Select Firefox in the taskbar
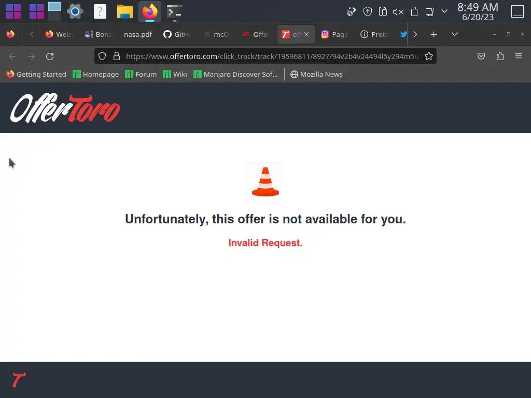Viewport: 531px width, 398px height. (150, 11)
